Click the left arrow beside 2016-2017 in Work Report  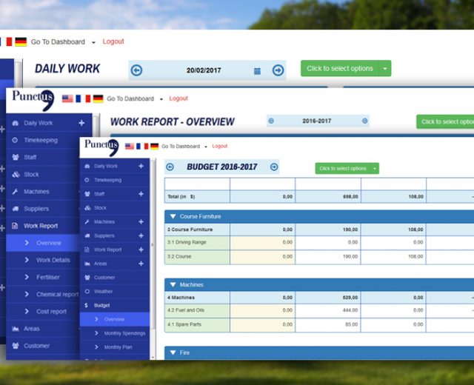coord(270,121)
